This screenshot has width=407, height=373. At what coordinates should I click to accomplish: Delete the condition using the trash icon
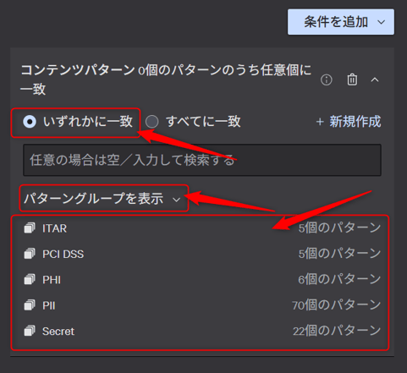pyautogui.click(x=352, y=80)
